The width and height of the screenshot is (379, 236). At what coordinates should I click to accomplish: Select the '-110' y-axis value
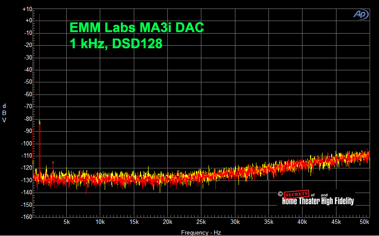click(x=26, y=156)
